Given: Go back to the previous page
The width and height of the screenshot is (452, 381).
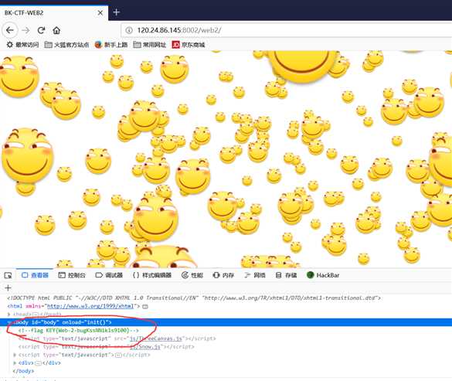Looking at the screenshot, I should click(x=10, y=30).
